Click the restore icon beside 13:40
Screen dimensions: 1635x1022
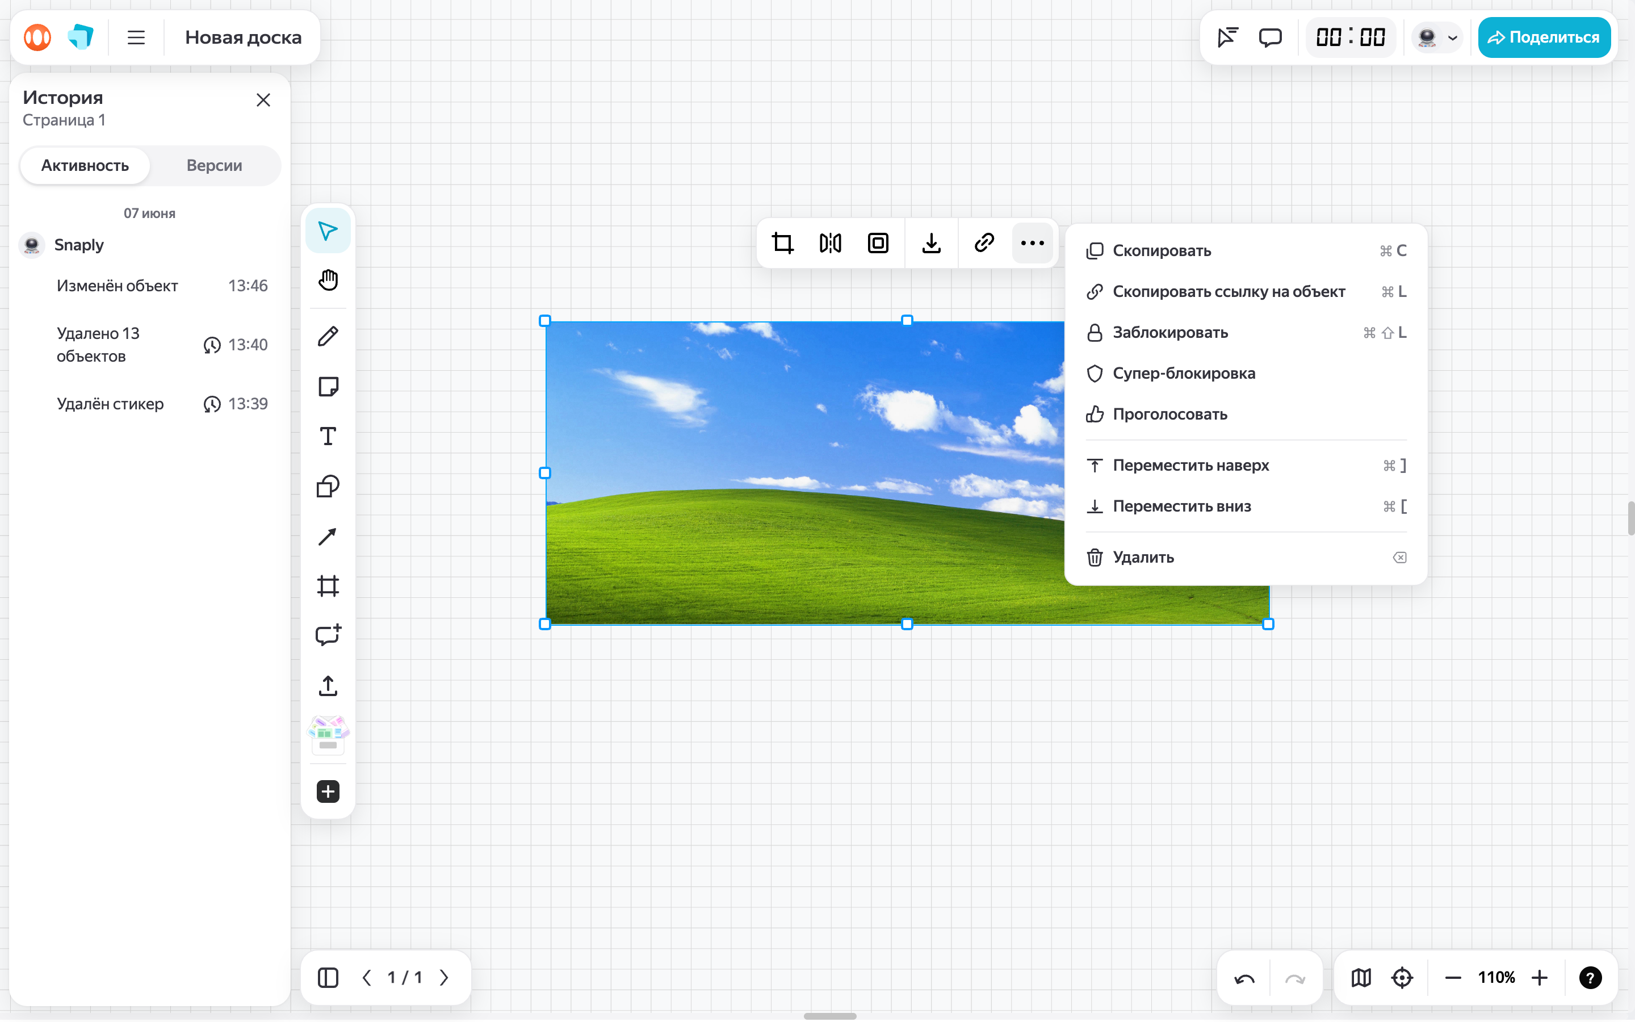[212, 345]
